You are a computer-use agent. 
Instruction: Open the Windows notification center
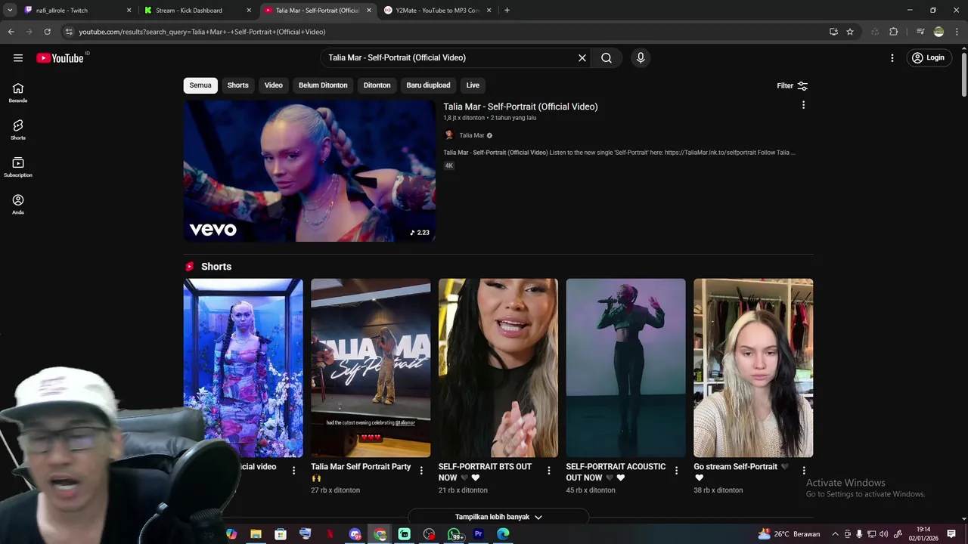coord(951,534)
